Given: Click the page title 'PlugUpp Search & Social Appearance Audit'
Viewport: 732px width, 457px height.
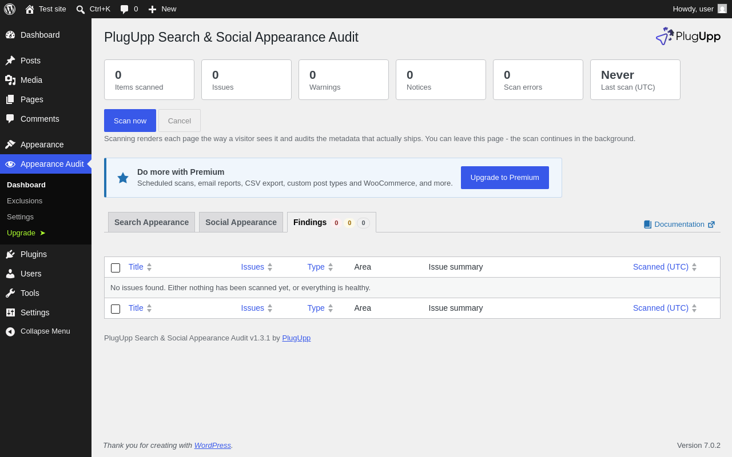Looking at the screenshot, I should pos(231,37).
